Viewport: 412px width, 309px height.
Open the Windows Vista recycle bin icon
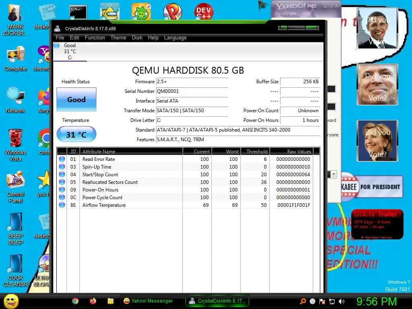click(15, 145)
